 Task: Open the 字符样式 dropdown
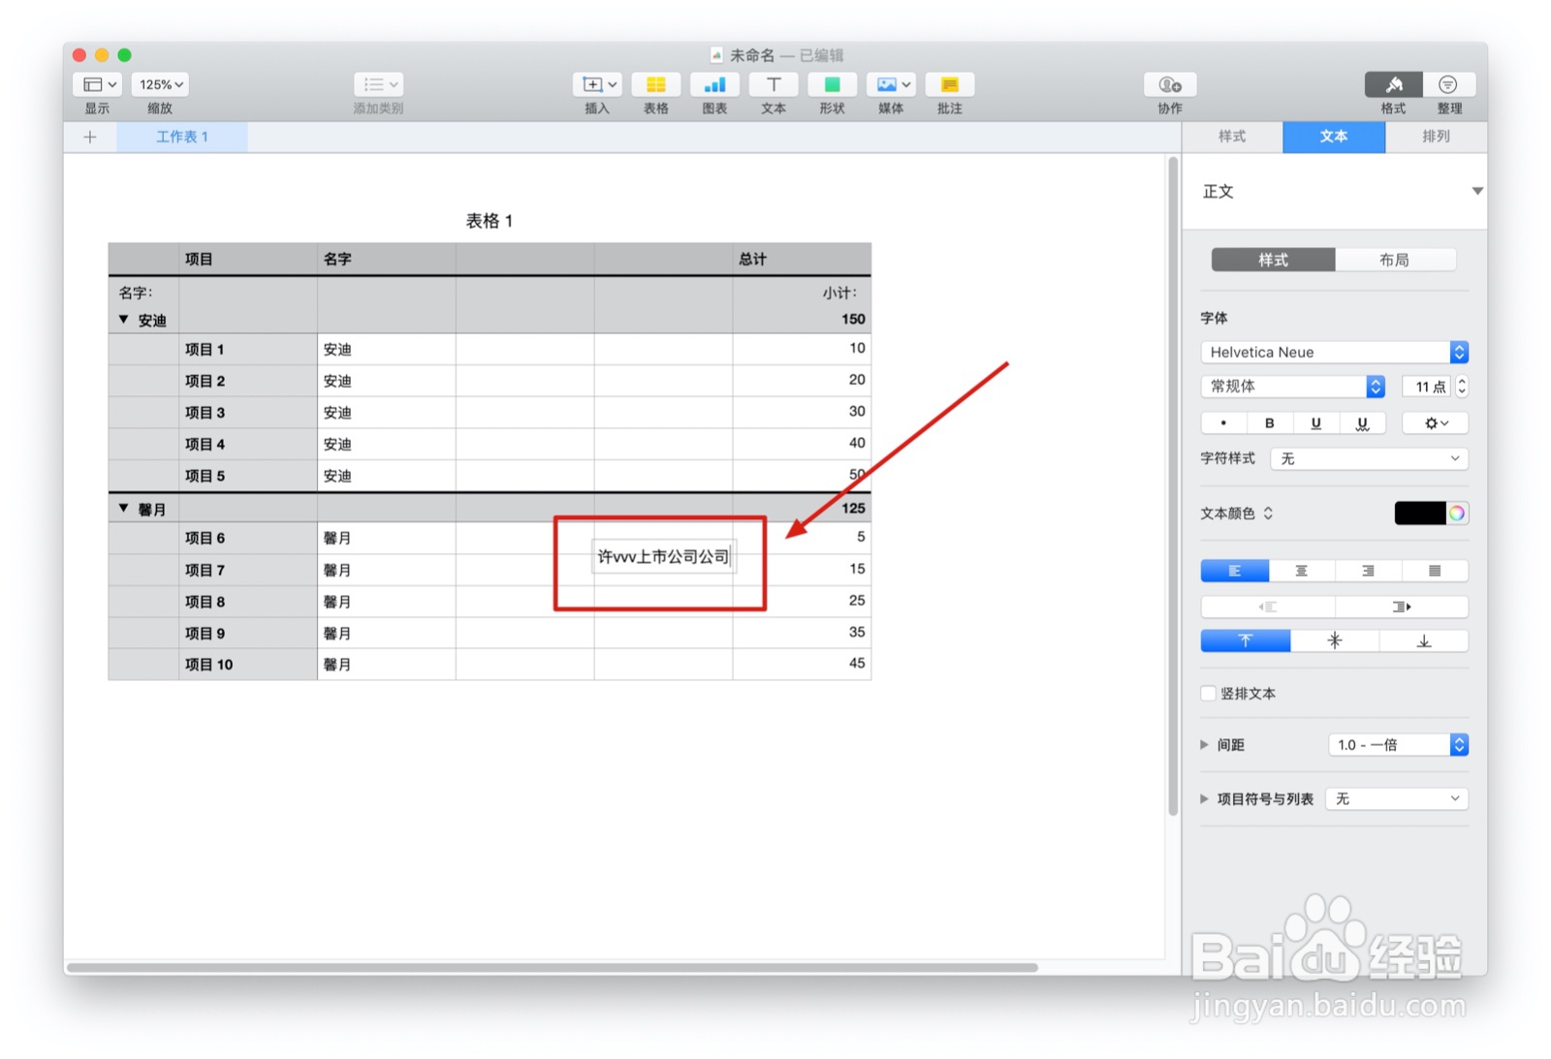pyautogui.click(x=1369, y=458)
